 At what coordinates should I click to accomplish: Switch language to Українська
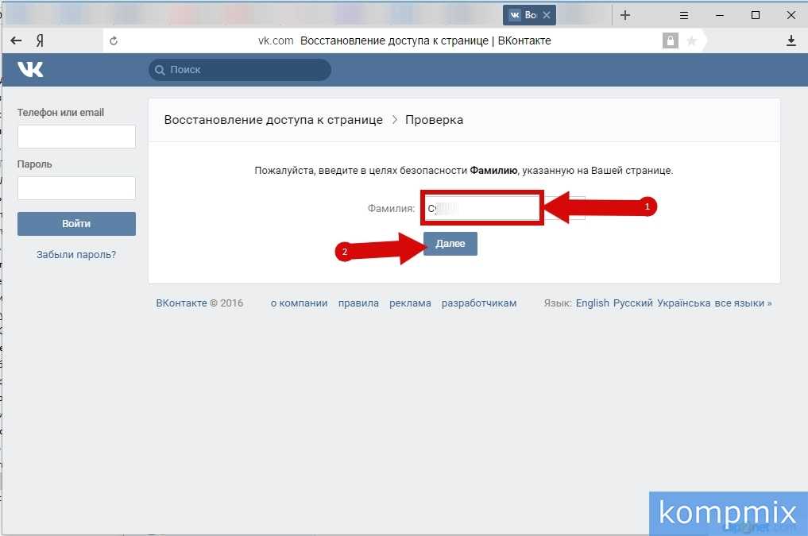(x=684, y=303)
